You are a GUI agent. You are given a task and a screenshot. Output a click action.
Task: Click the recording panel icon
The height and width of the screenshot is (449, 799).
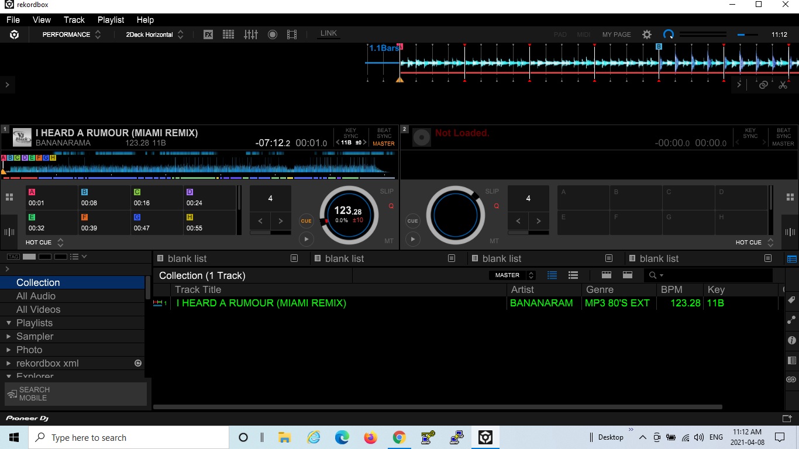click(273, 34)
